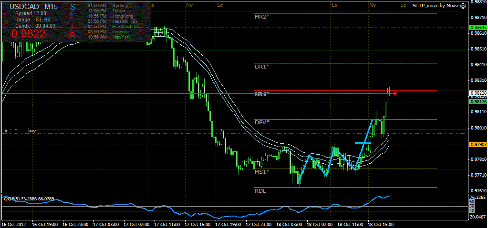This screenshot has height=228, width=488.
Task: Click the SL-TP_move-by-Mouse expert label
Action: point(435,6)
